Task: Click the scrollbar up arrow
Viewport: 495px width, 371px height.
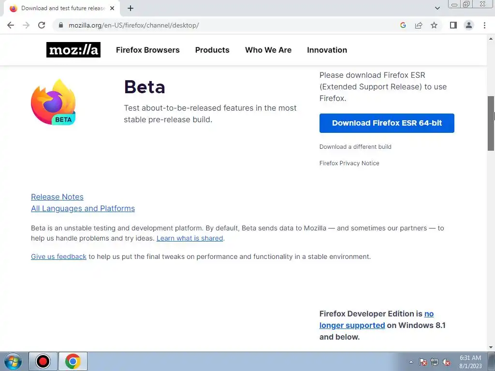Action: [x=491, y=39]
